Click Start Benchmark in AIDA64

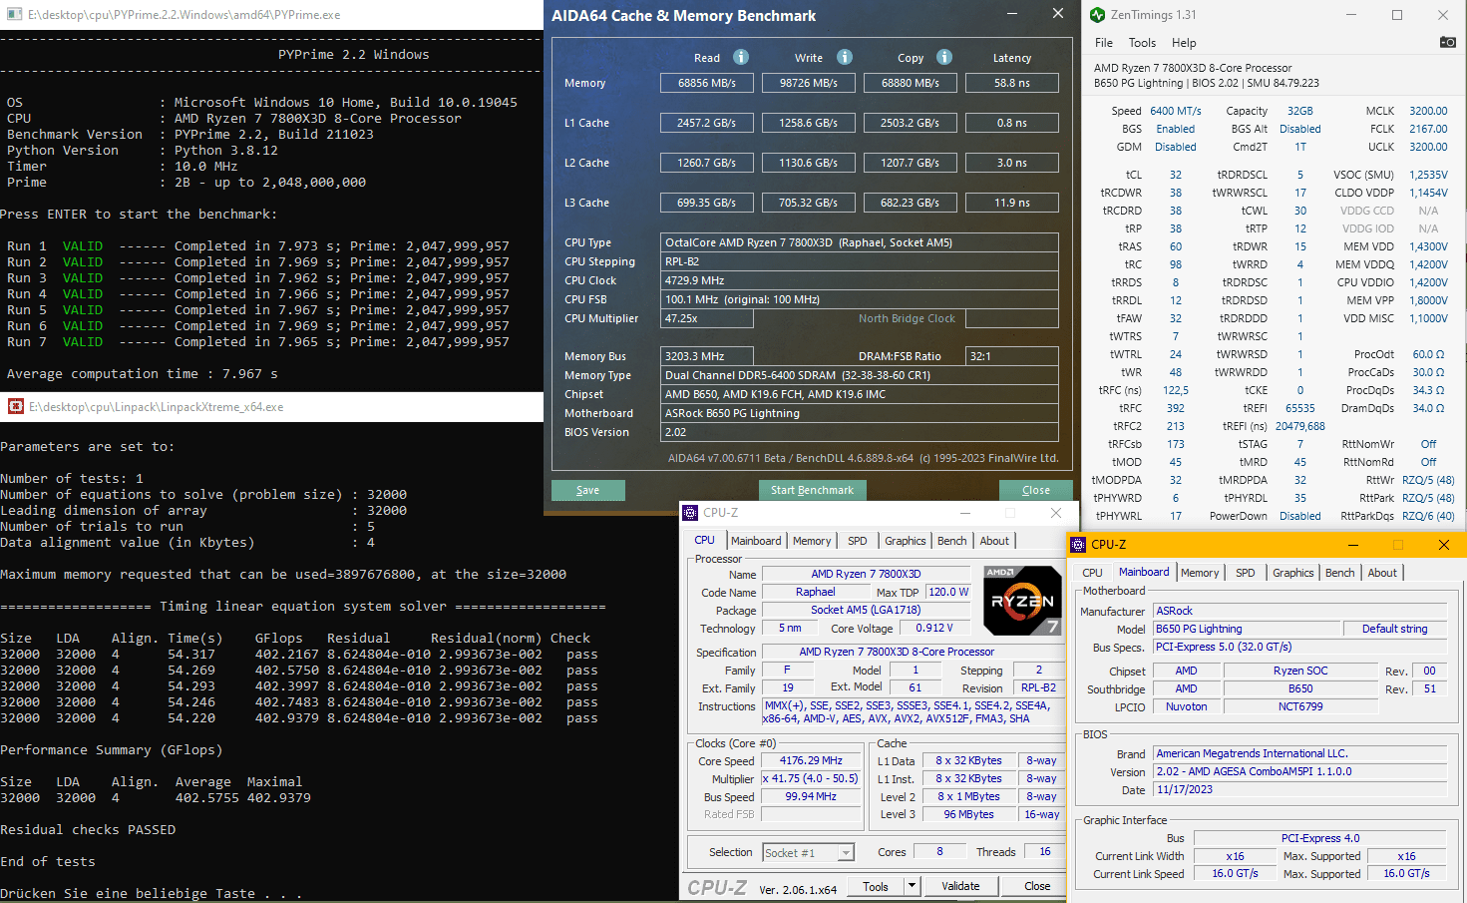click(812, 490)
